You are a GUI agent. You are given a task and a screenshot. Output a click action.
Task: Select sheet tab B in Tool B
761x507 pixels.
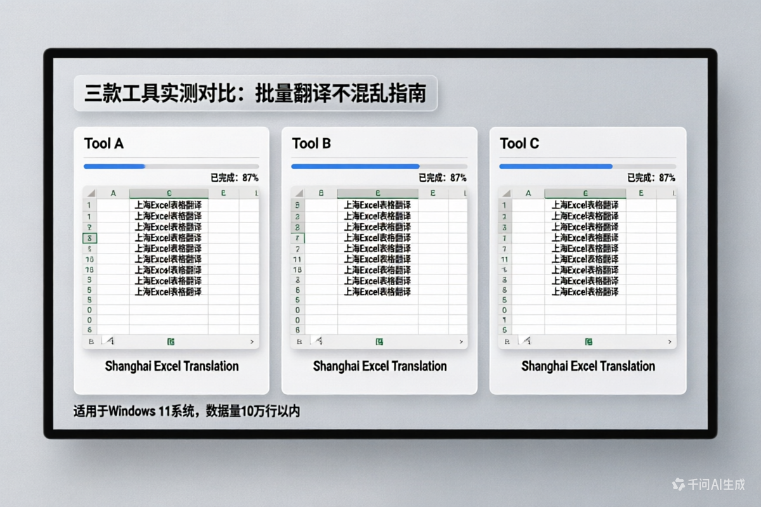point(298,342)
